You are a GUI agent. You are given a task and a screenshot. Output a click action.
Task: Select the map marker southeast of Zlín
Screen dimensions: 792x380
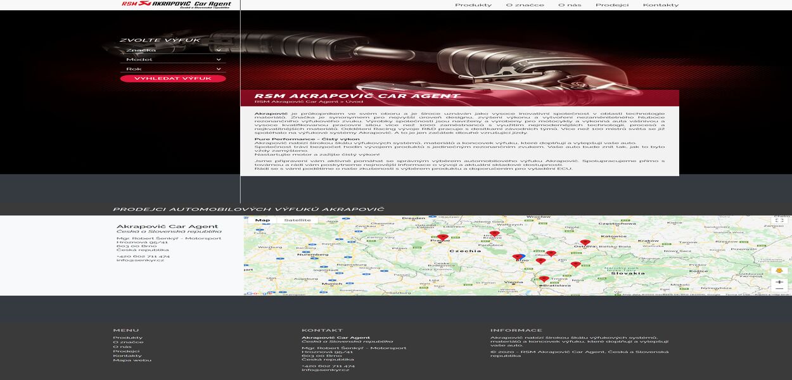(575, 264)
